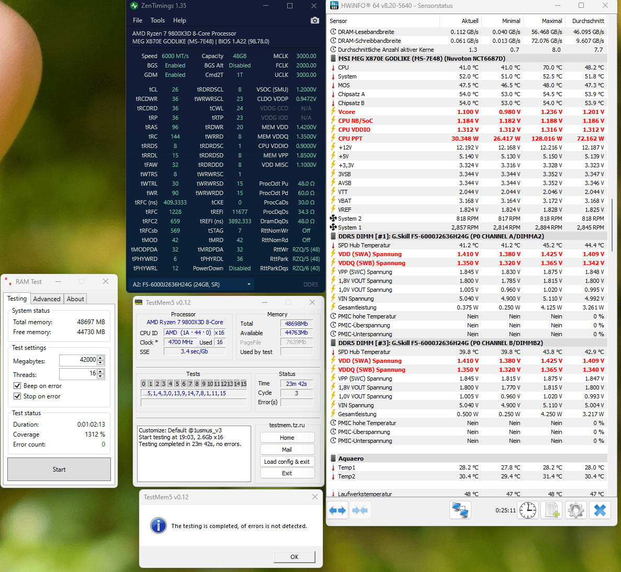This screenshot has height=572, width=621.
Task: Close the TestMem5 completion dialog with X
Action: coord(315,497)
